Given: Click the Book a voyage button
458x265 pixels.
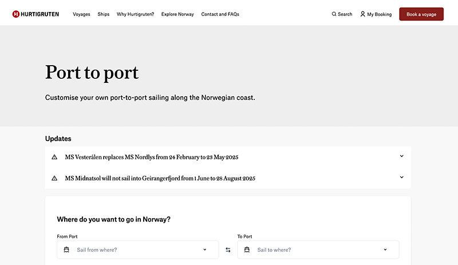Looking at the screenshot, I should pyautogui.click(x=421, y=14).
